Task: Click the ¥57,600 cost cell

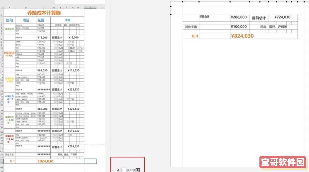Action: 43,122
